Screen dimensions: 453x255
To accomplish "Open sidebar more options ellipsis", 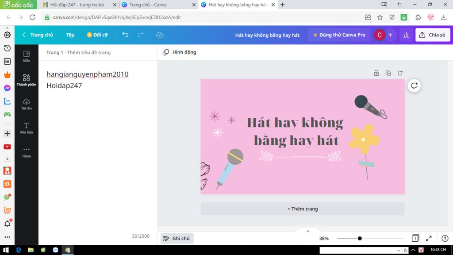I will click(7, 237).
